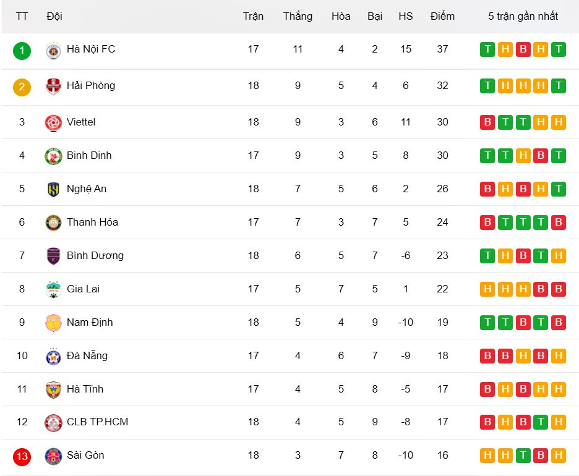Click the Đà Nẵng team crest
Screen dimensions: 579x476
54,356
